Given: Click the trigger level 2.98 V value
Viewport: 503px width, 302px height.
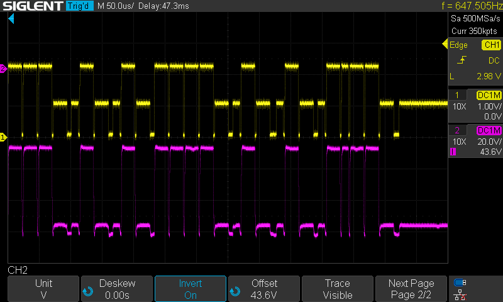Looking at the screenshot, I should point(489,76).
